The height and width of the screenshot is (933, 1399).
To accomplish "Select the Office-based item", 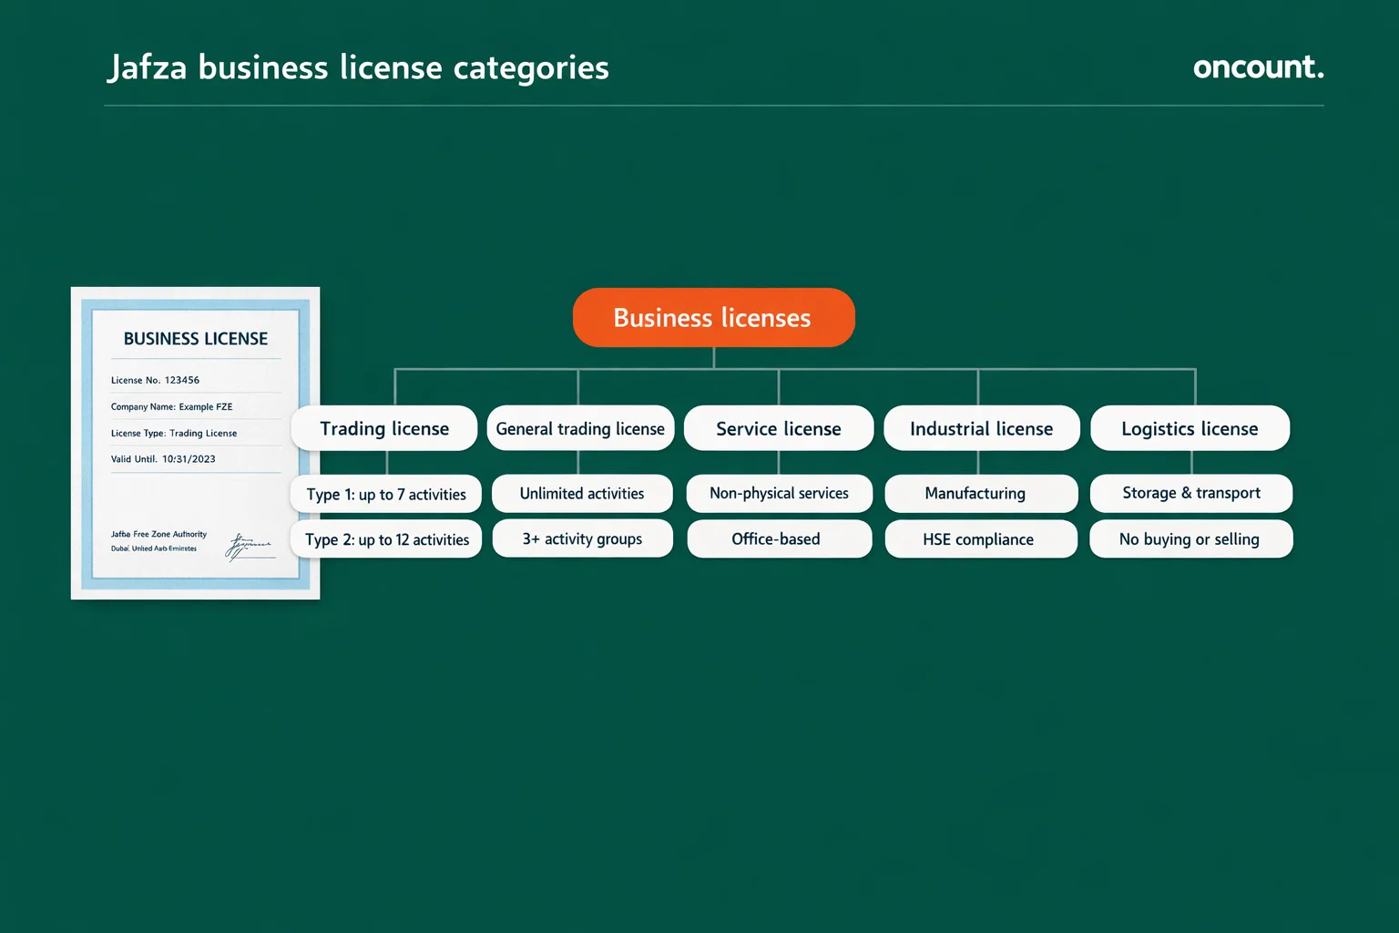I will tap(779, 538).
